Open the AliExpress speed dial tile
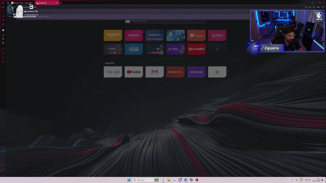This screenshot has width=326, height=183. (x=134, y=35)
